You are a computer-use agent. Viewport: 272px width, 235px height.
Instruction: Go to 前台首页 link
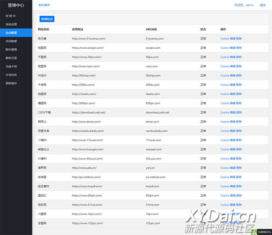44,5
